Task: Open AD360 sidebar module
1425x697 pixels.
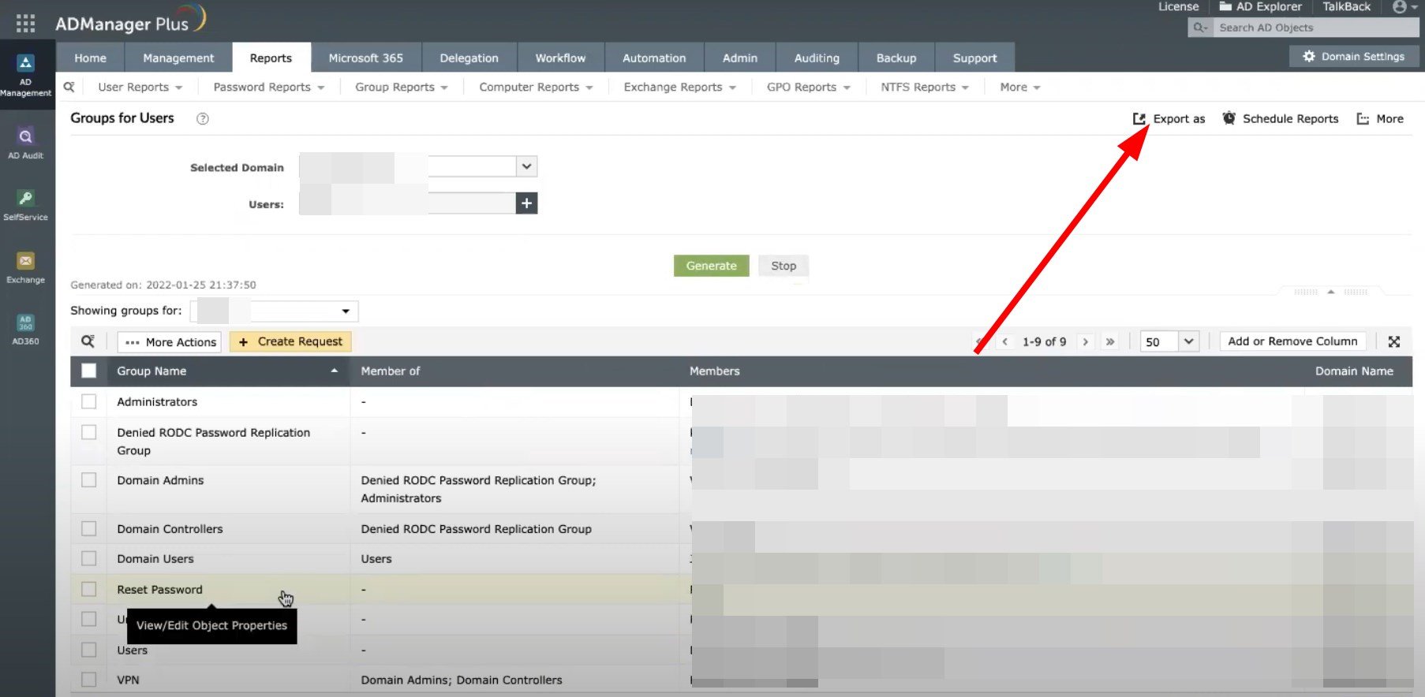Action: point(25,330)
